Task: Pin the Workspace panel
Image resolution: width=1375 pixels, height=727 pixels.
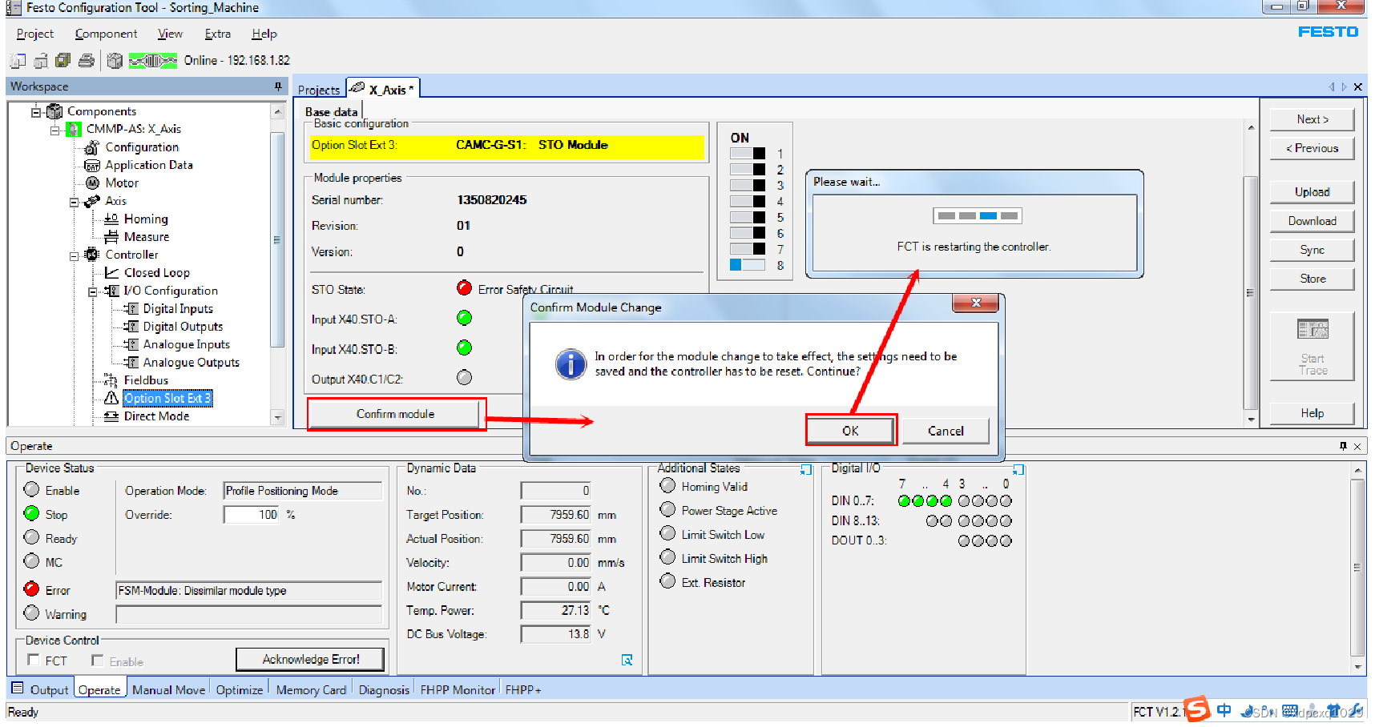Action: tap(278, 86)
